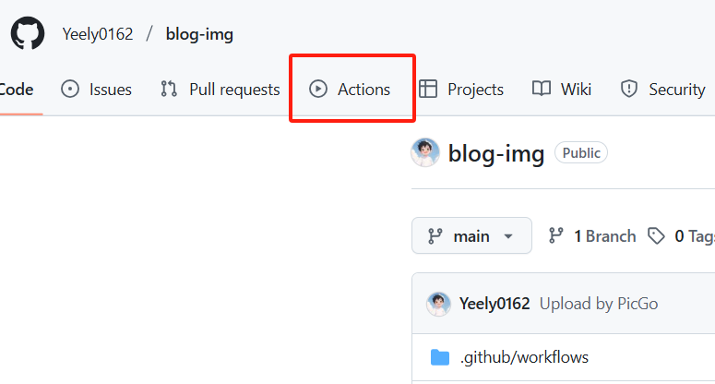Open the Yeely0162 owner link
The height and width of the screenshot is (384, 715).
[98, 34]
